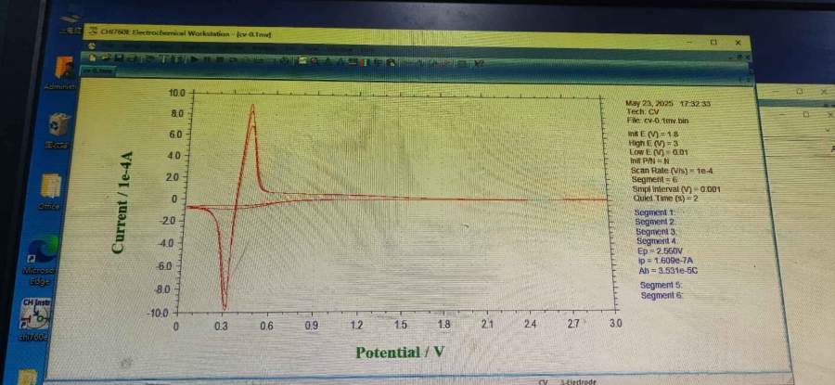This screenshot has width=835, height=385.
Task: Click the Open file toolbar icon
Action: tap(106, 58)
